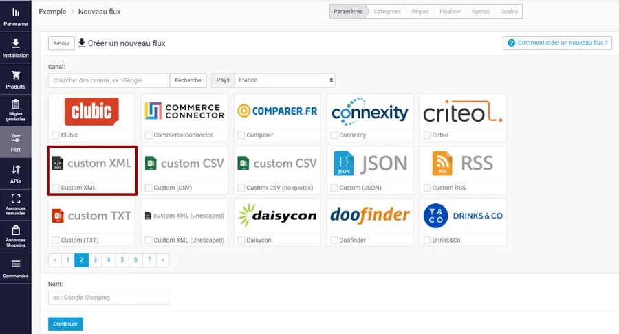Open Comment créer un nouveau flux help
This screenshot has height=334, width=619.
[x=557, y=43]
